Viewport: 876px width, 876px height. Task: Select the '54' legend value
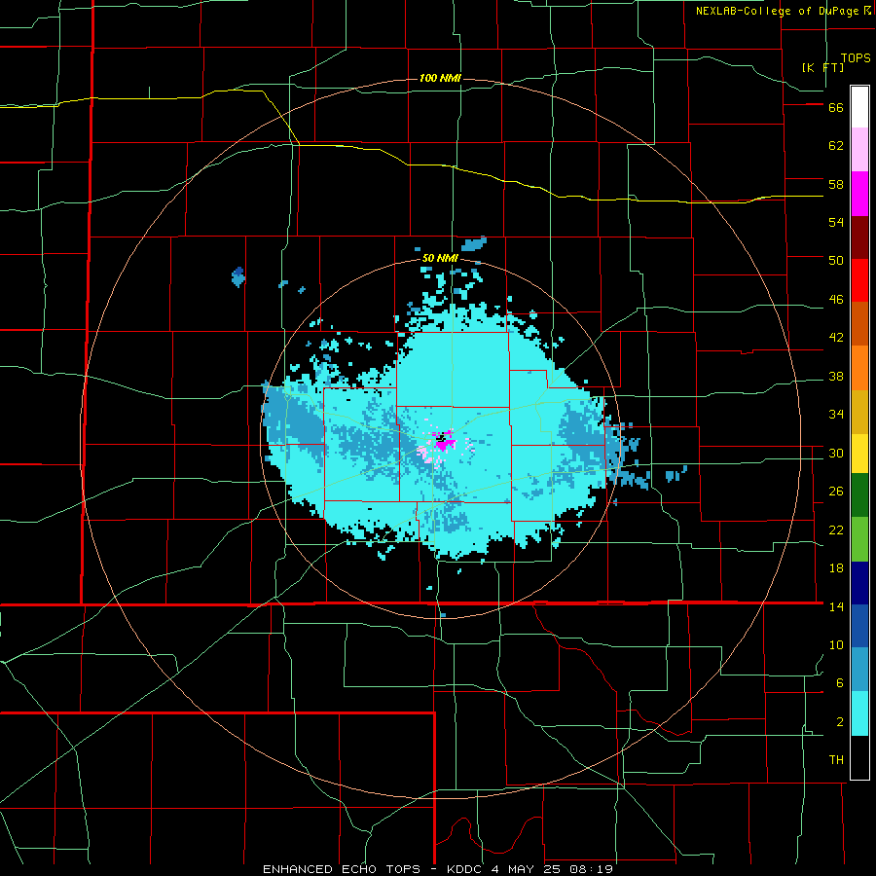click(x=836, y=222)
